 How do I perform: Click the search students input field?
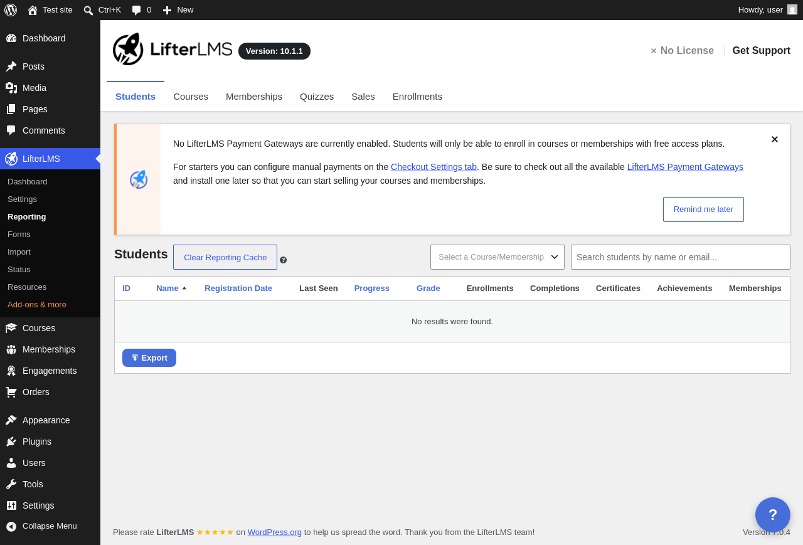pyautogui.click(x=681, y=257)
